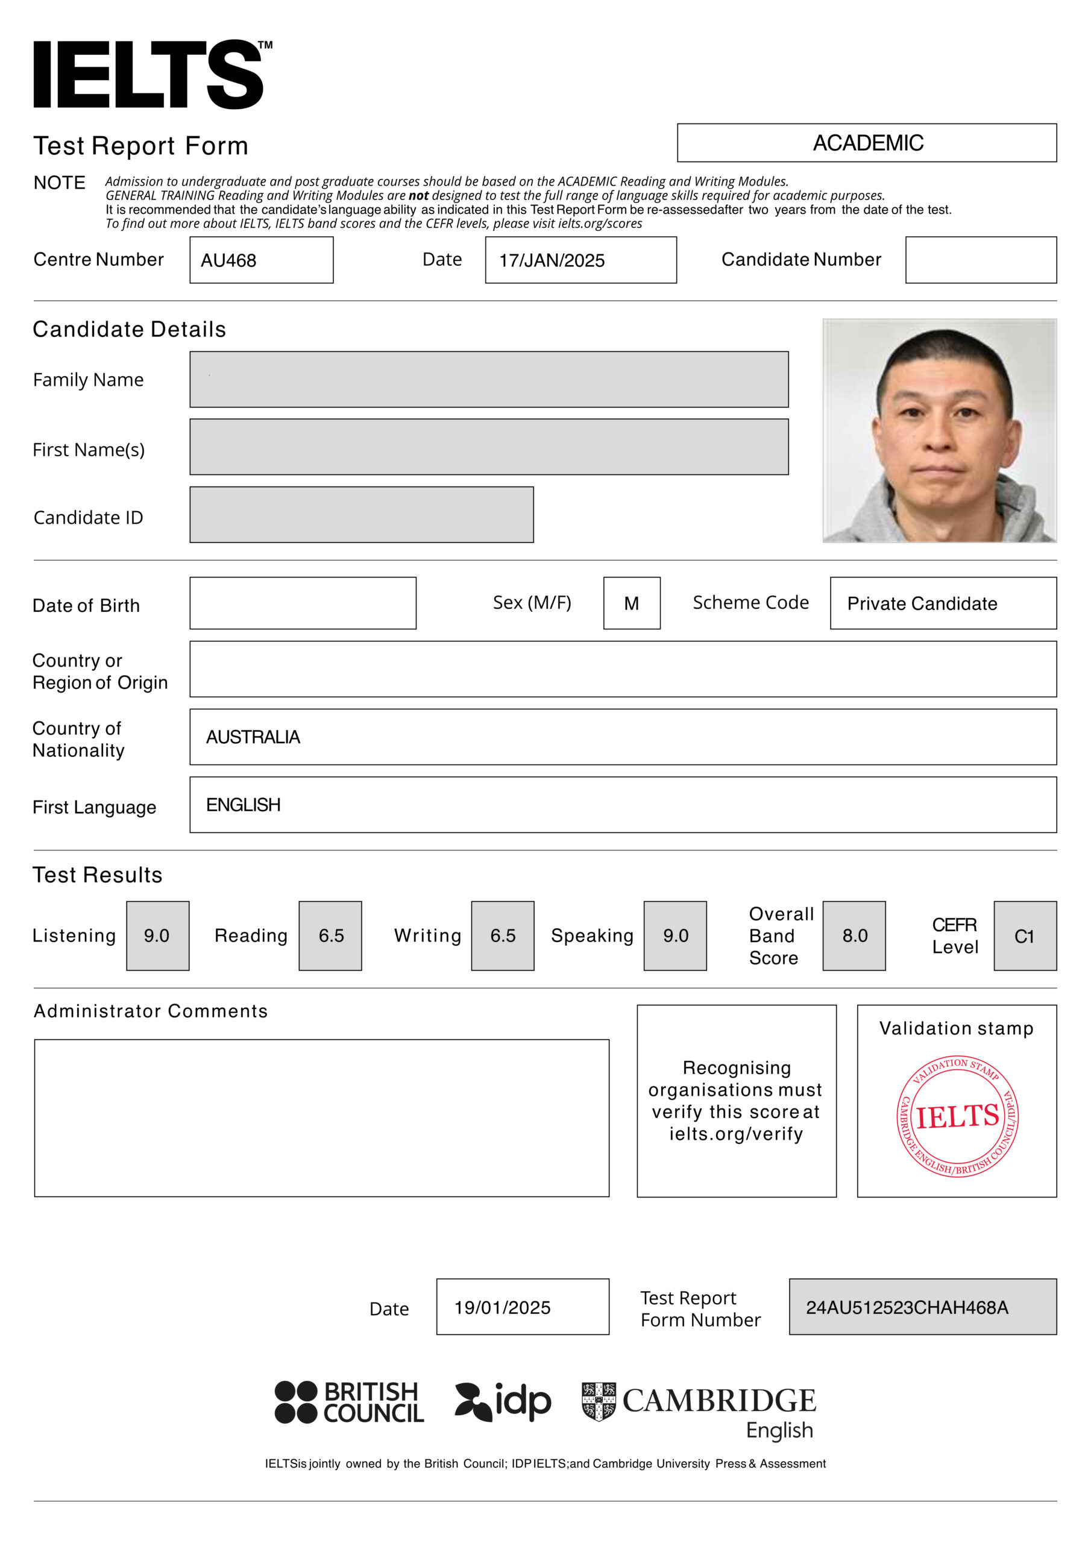1091x1543 pixels.
Task: Click the First Name(s) field
Action: pyautogui.click(x=489, y=447)
